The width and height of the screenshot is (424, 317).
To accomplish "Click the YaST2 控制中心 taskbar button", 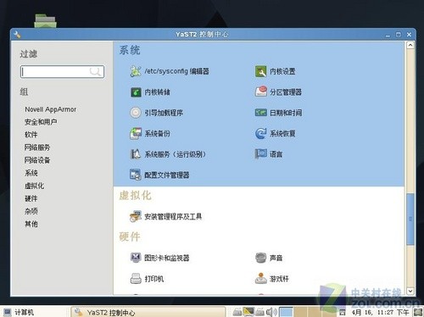I will point(148,312).
